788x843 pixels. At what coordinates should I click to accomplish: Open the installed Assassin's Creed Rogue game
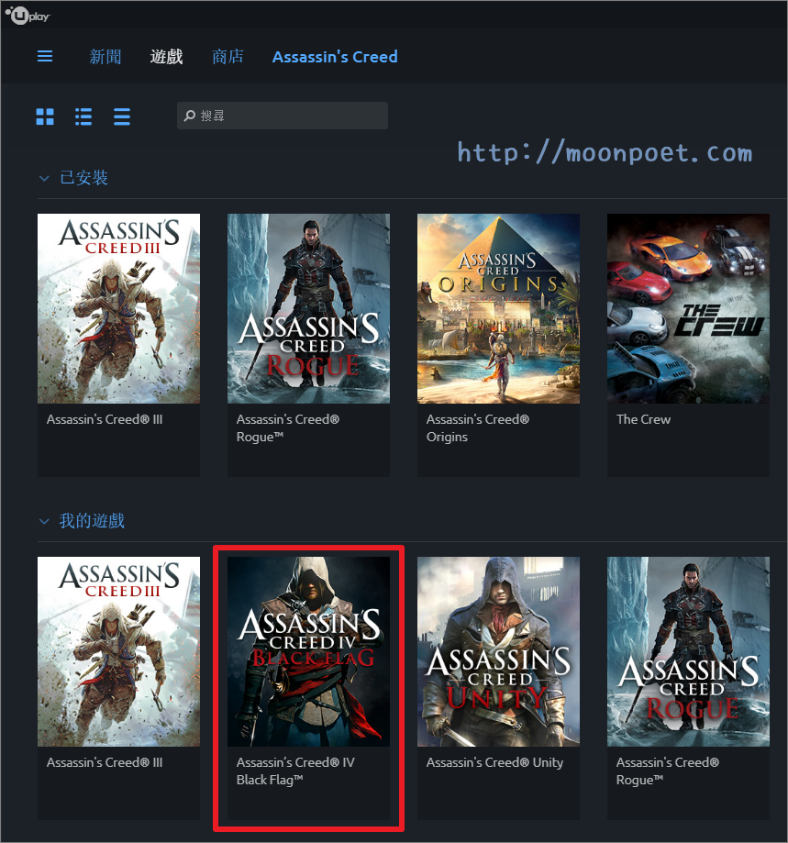coord(308,308)
